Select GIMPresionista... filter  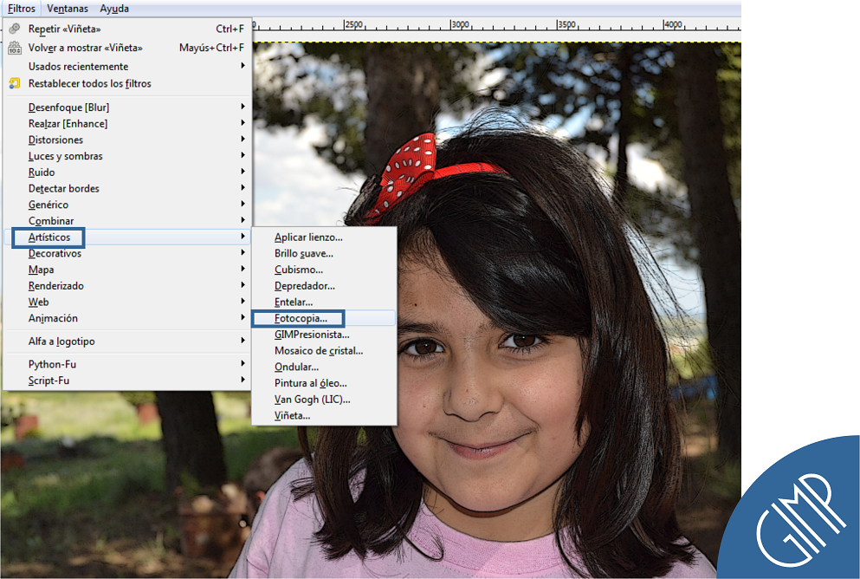coord(324,335)
